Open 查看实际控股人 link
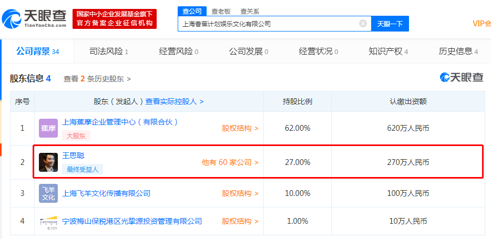491x239 pixels. [175, 101]
